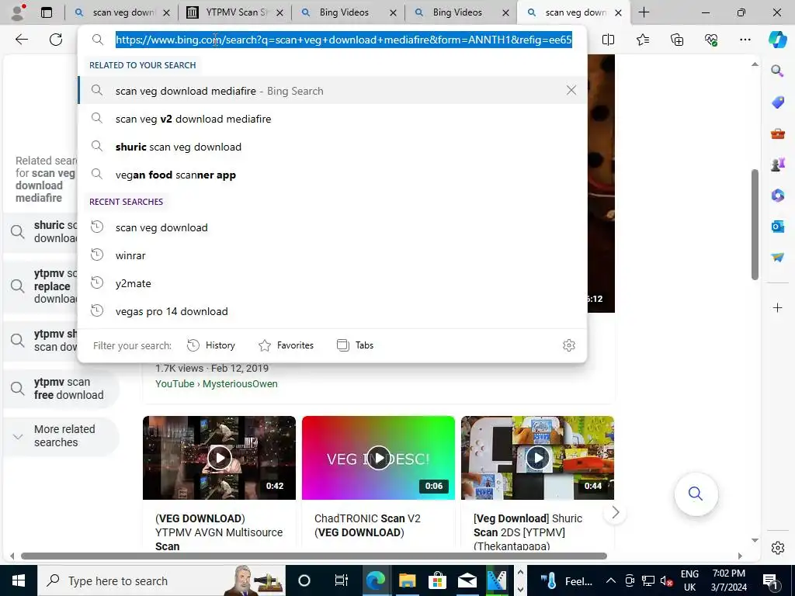Open the MysteriousOwen YouTube link

tap(217, 383)
